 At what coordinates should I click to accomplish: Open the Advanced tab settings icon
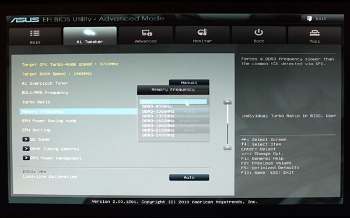click(x=146, y=33)
